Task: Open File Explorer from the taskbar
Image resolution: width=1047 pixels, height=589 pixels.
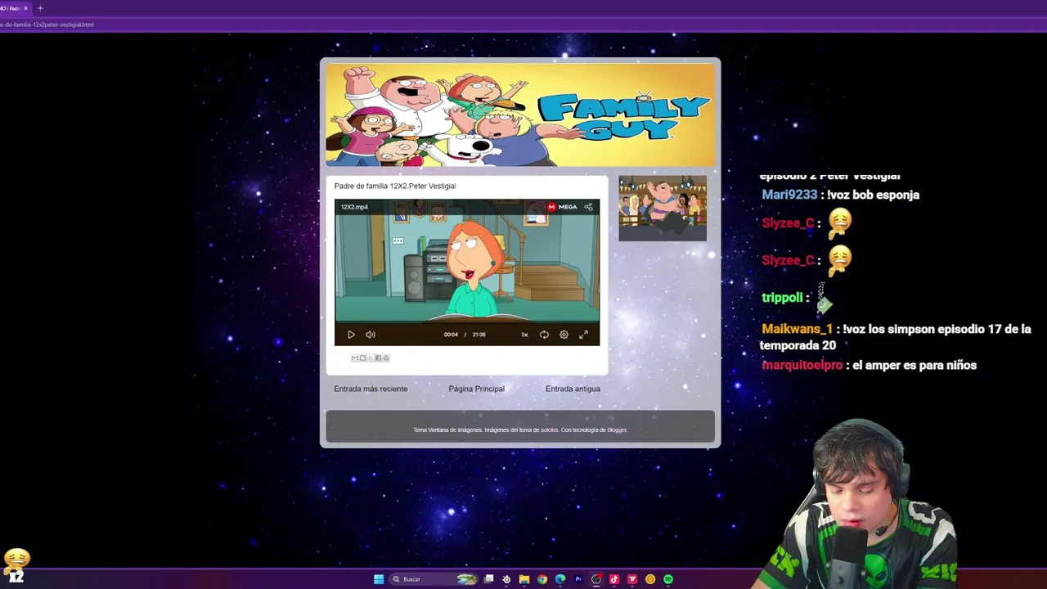Action: click(524, 579)
